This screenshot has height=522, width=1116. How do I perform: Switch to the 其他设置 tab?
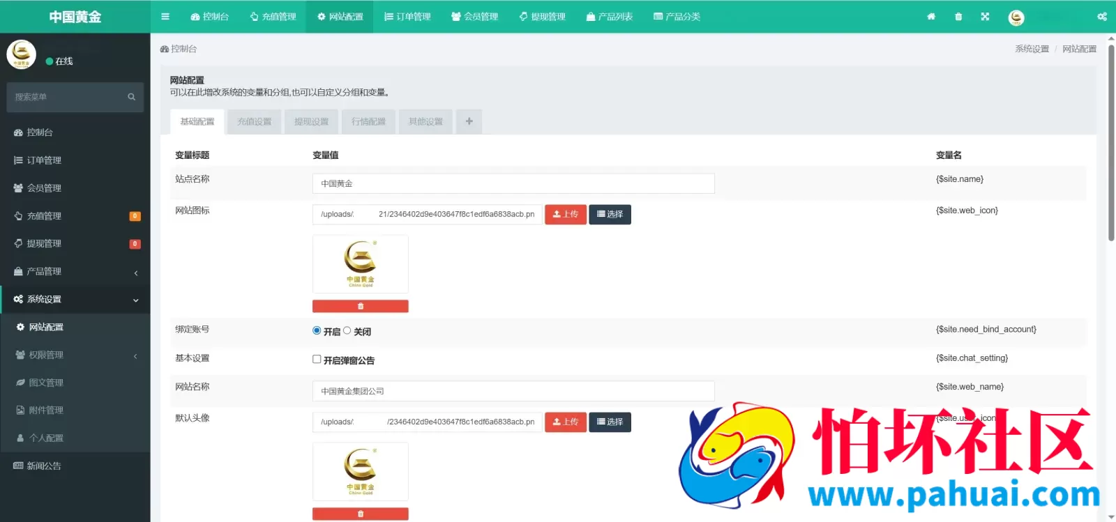(426, 122)
